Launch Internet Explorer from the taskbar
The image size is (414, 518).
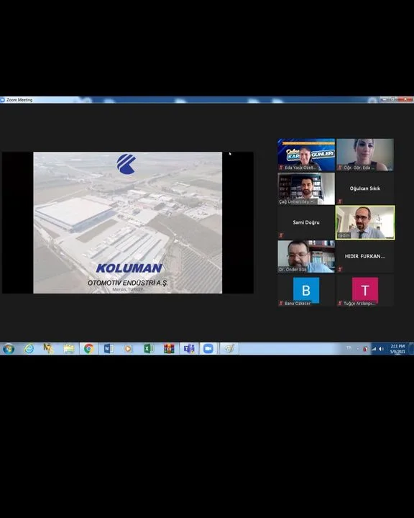pos(29,348)
